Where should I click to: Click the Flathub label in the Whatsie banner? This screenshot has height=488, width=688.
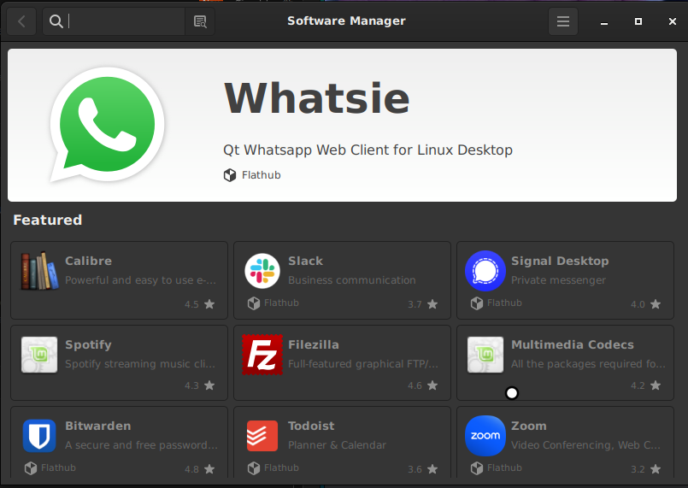point(261,175)
